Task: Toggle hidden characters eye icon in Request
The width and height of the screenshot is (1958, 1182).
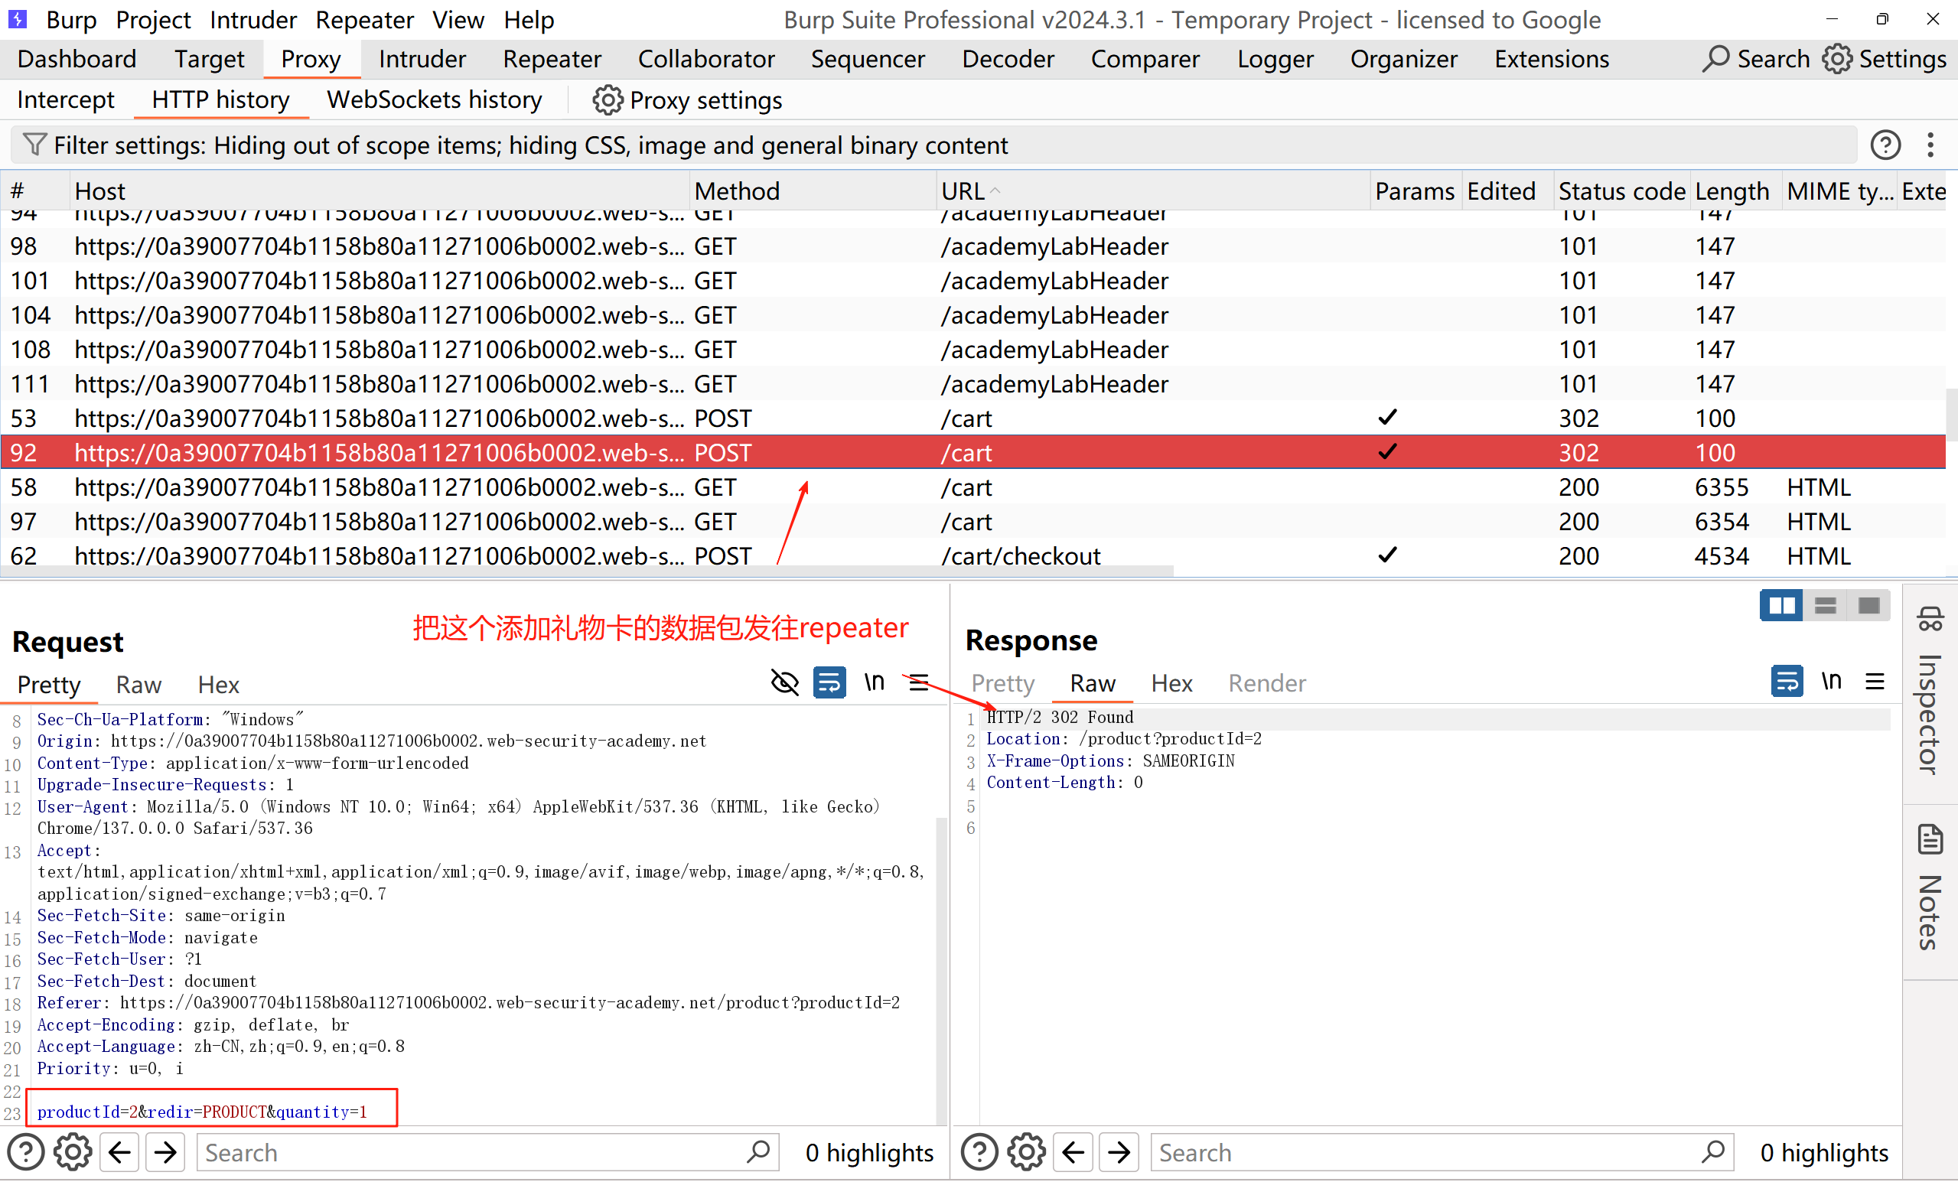Action: coord(784,682)
